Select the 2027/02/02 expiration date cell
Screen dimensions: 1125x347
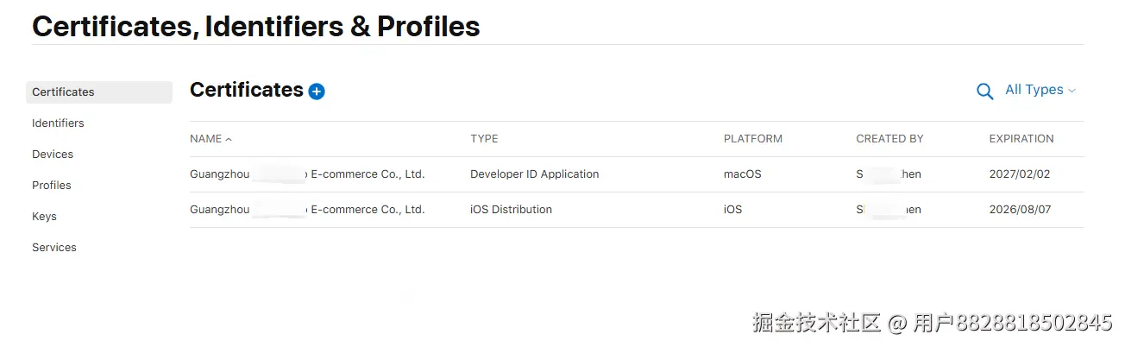click(x=1020, y=174)
